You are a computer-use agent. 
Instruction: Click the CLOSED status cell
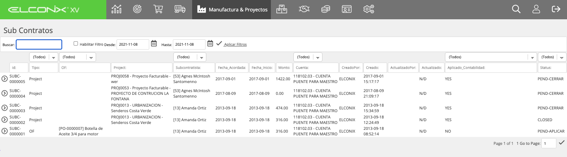[545, 120]
